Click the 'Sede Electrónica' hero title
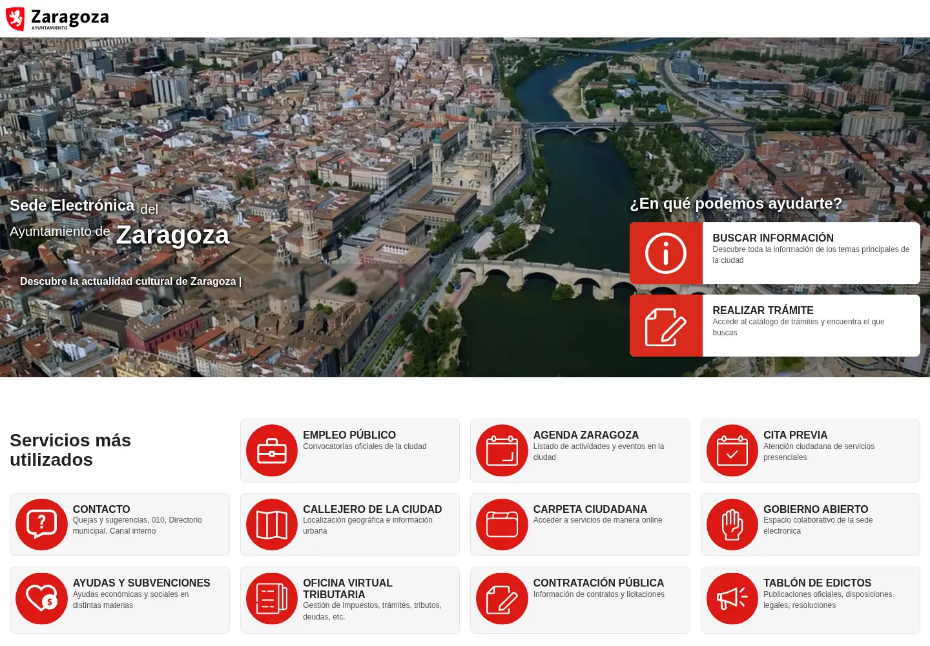 click(72, 205)
